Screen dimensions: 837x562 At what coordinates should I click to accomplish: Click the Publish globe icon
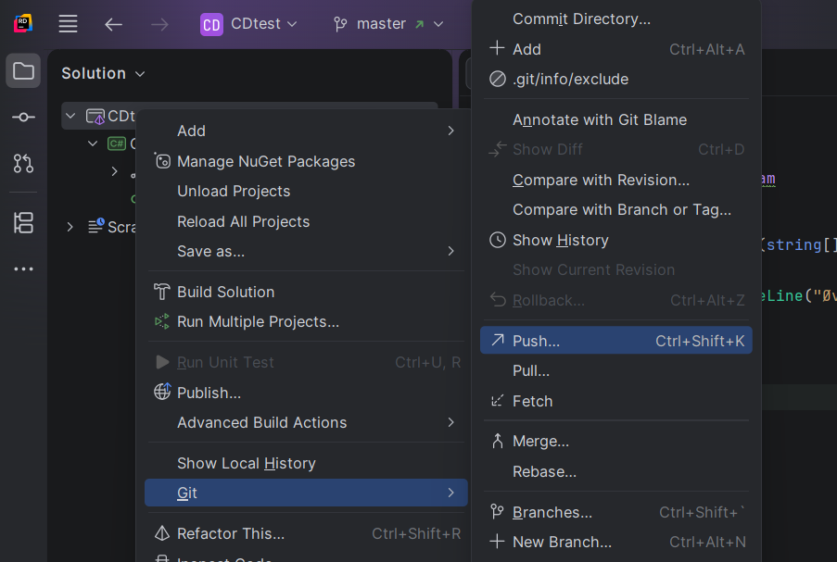click(x=162, y=392)
